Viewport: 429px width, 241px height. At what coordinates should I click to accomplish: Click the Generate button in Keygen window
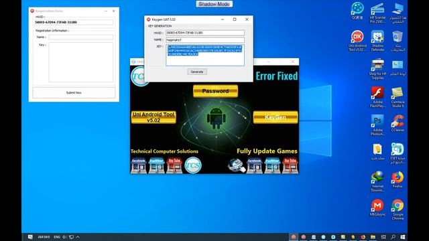click(197, 72)
